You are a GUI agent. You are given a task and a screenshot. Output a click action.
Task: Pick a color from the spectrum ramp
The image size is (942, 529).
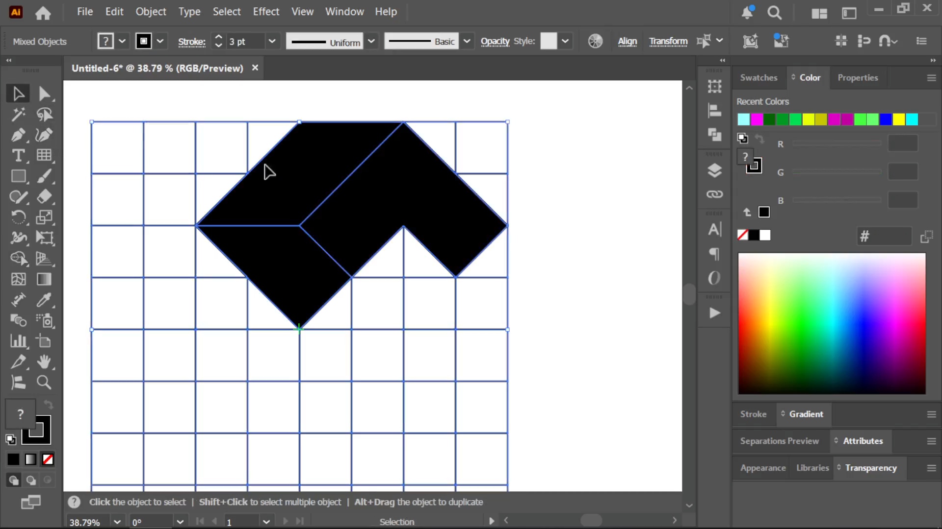click(x=832, y=323)
